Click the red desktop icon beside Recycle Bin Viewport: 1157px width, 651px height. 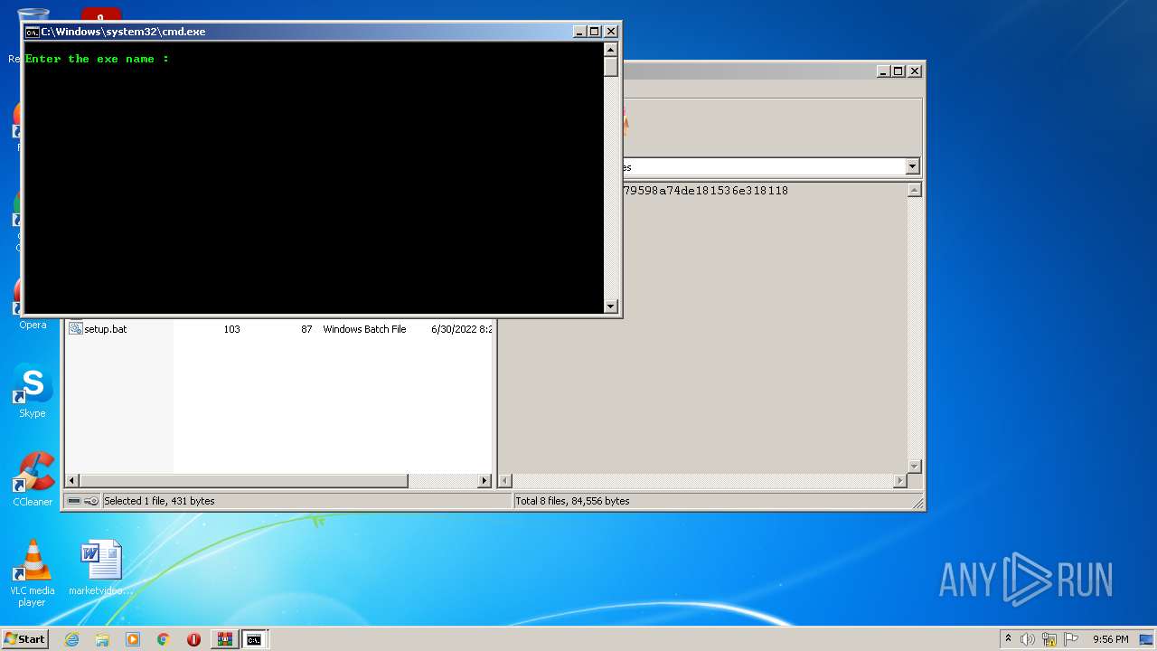coord(100,15)
